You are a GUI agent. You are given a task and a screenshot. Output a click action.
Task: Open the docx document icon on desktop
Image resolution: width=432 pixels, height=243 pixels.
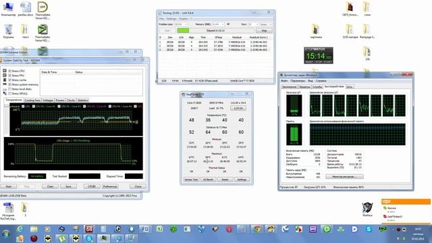[x=26, y=9]
